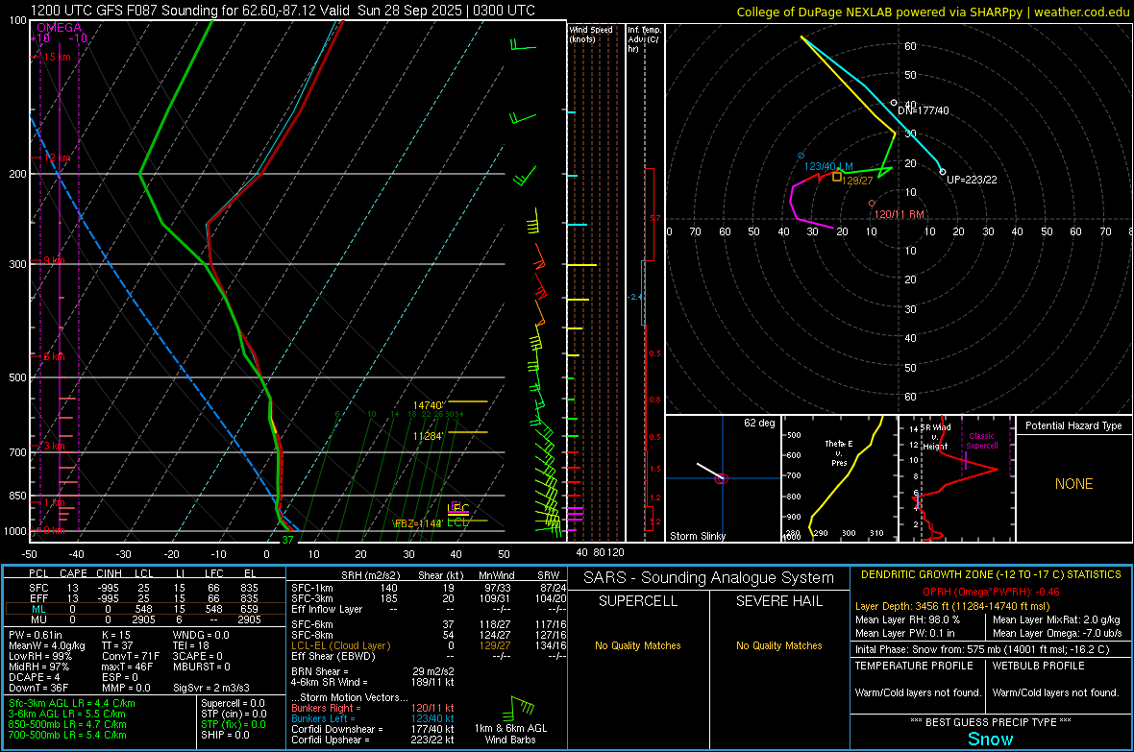Screen dimensions: 1134x752
Task: Click the 500 pressure level label
Action: pos(17,377)
